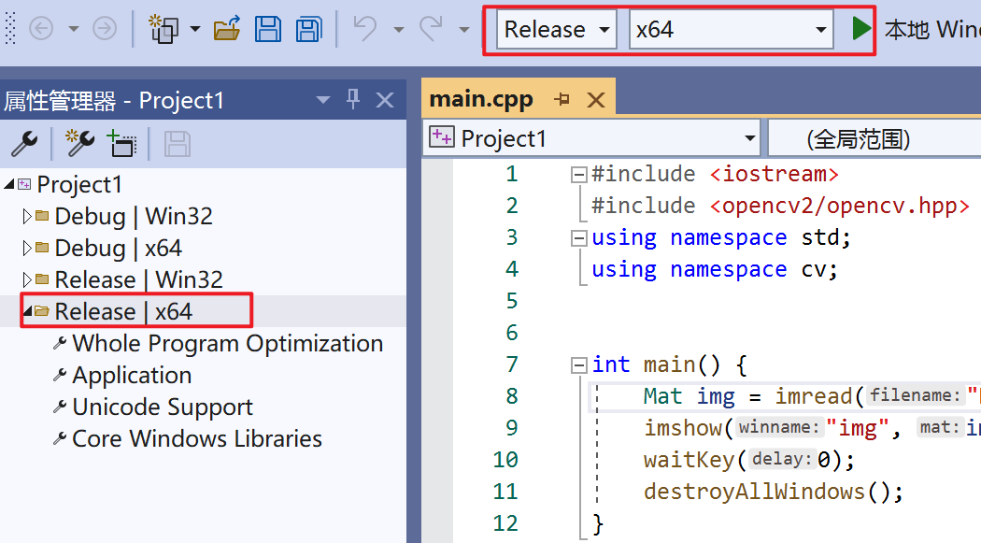
Task: Open the Project1 scope dropdown above the editor
Action: pos(592,139)
